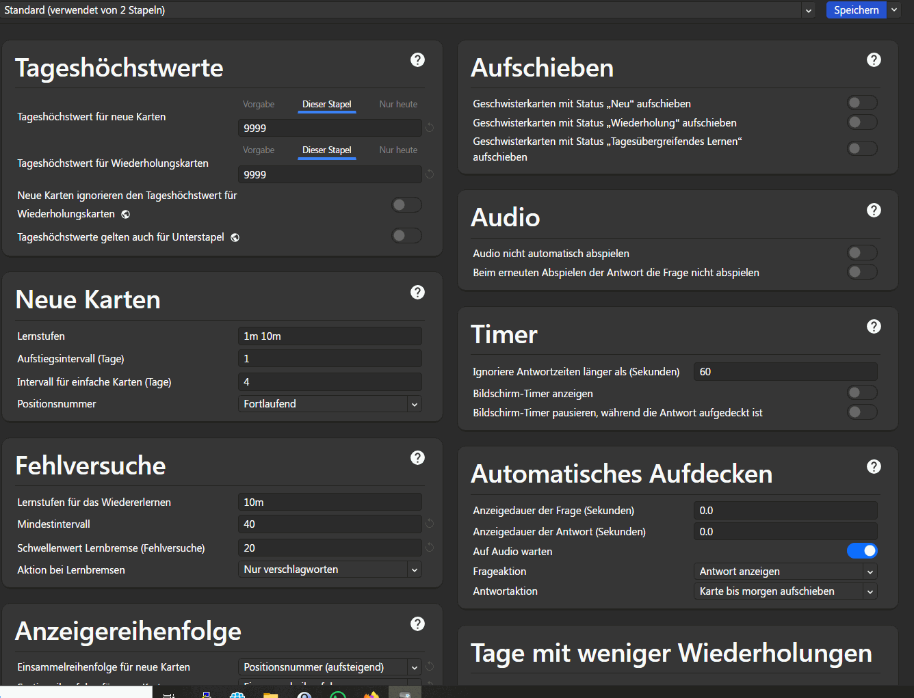Click globe icon beside Unterstapel limit option
Screen dimensions: 914x698
235,237
